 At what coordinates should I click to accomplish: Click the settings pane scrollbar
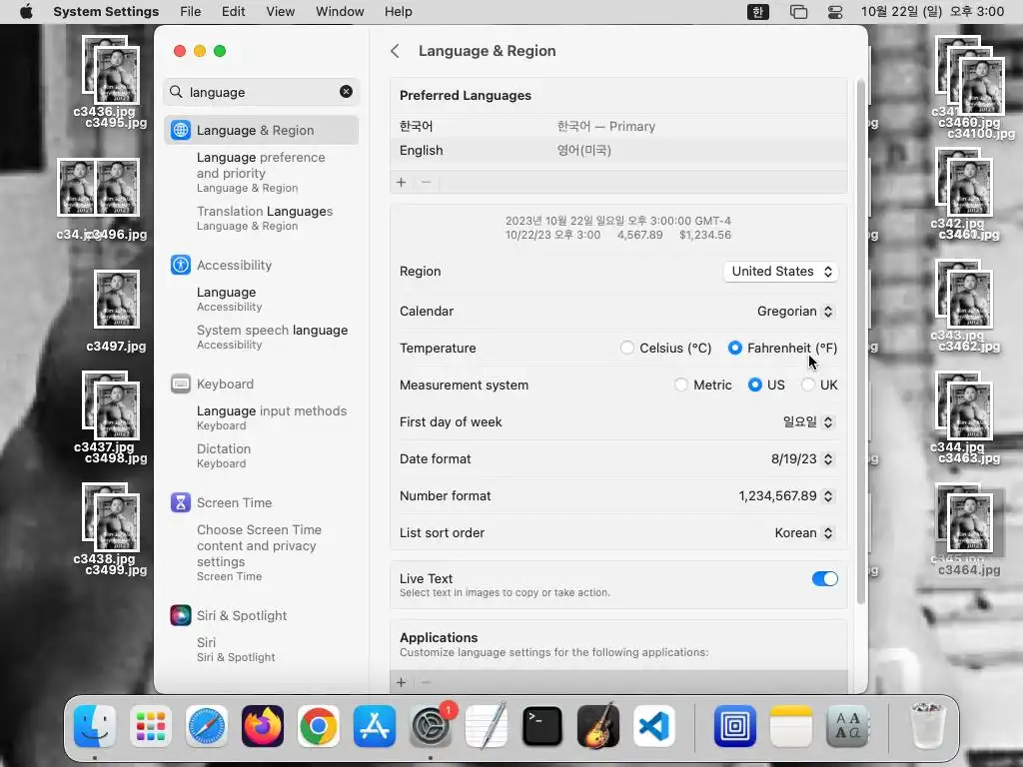(x=860, y=342)
